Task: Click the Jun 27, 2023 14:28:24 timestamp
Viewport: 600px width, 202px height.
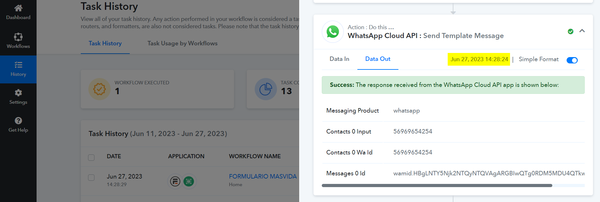Action: (479, 59)
